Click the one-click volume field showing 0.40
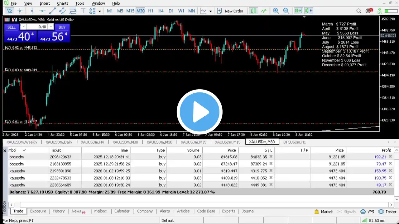Screen dimensions: 399x224 (x=37, y=27)
